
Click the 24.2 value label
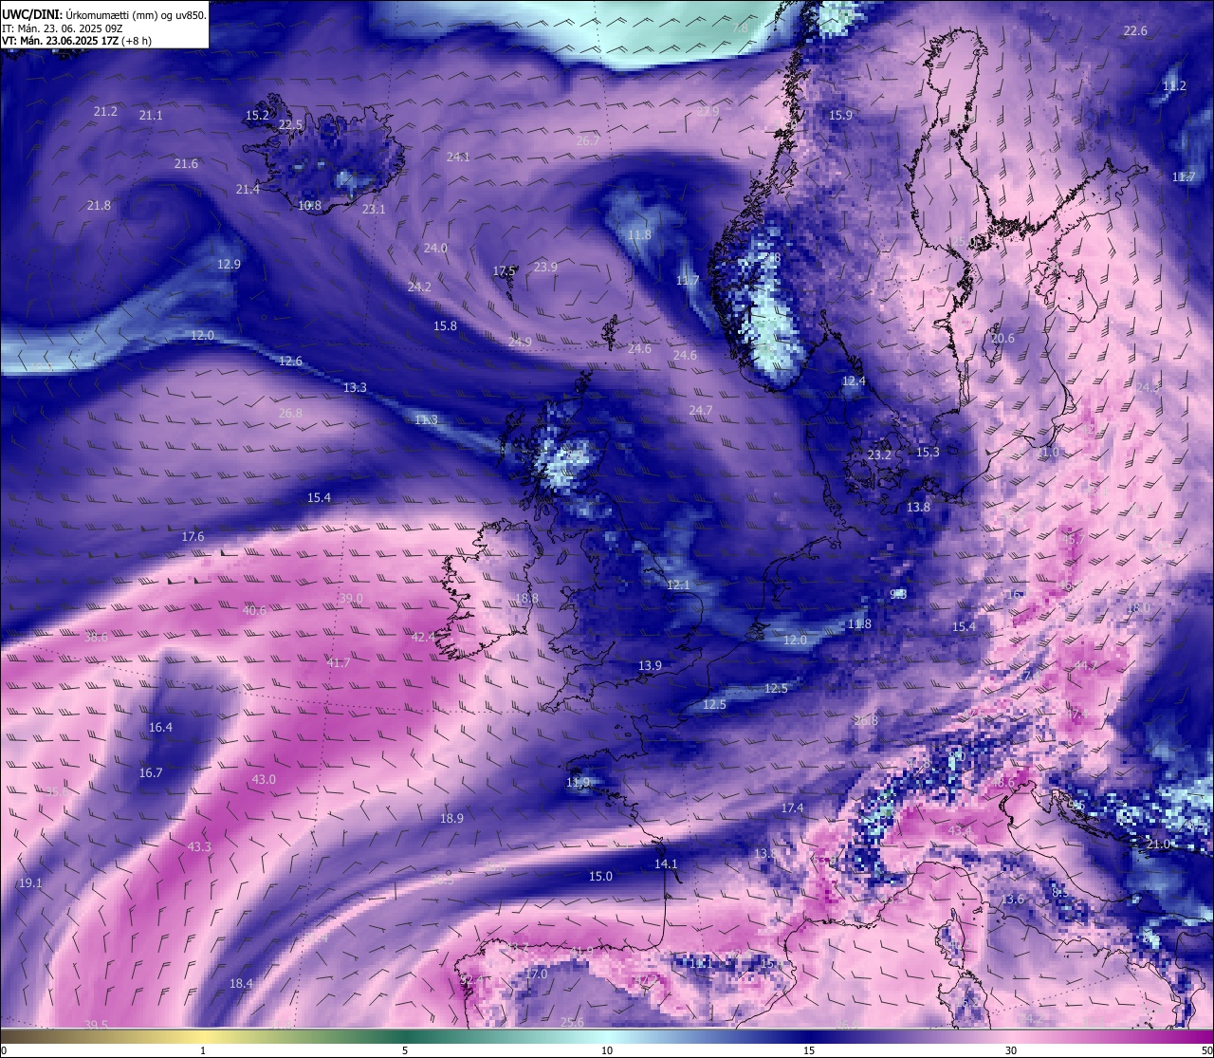pyautogui.click(x=419, y=287)
